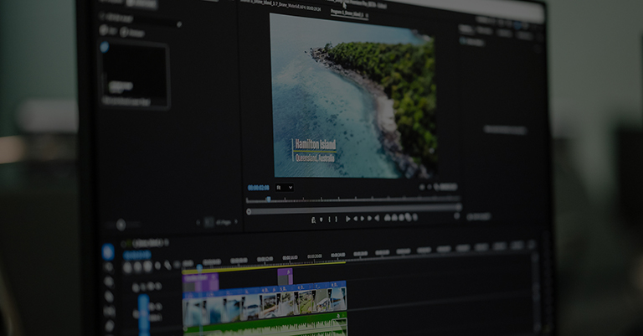Viewport: 643px width, 336px height.
Task: Select the Razor tool
Action: tap(109, 297)
